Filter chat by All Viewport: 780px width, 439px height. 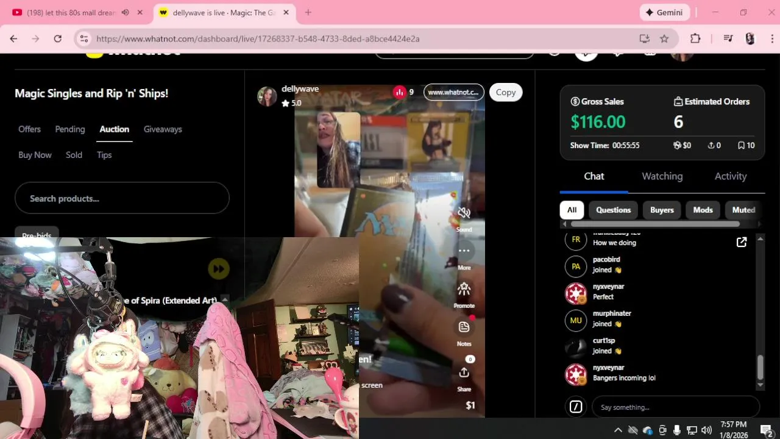(572, 210)
